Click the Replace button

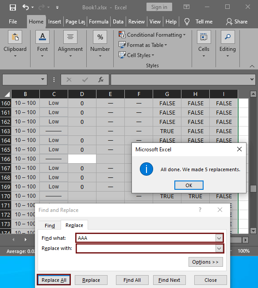[91, 280]
